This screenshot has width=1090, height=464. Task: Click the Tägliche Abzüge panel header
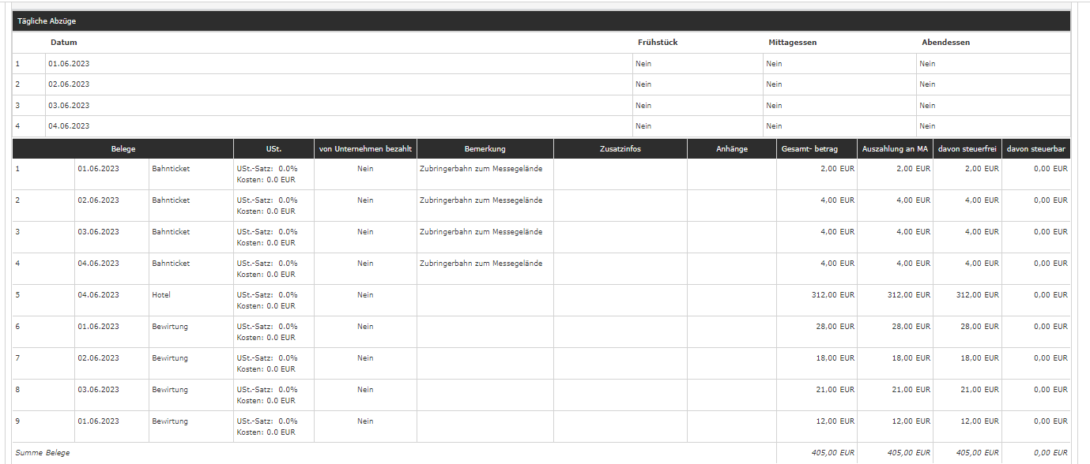(x=47, y=21)
